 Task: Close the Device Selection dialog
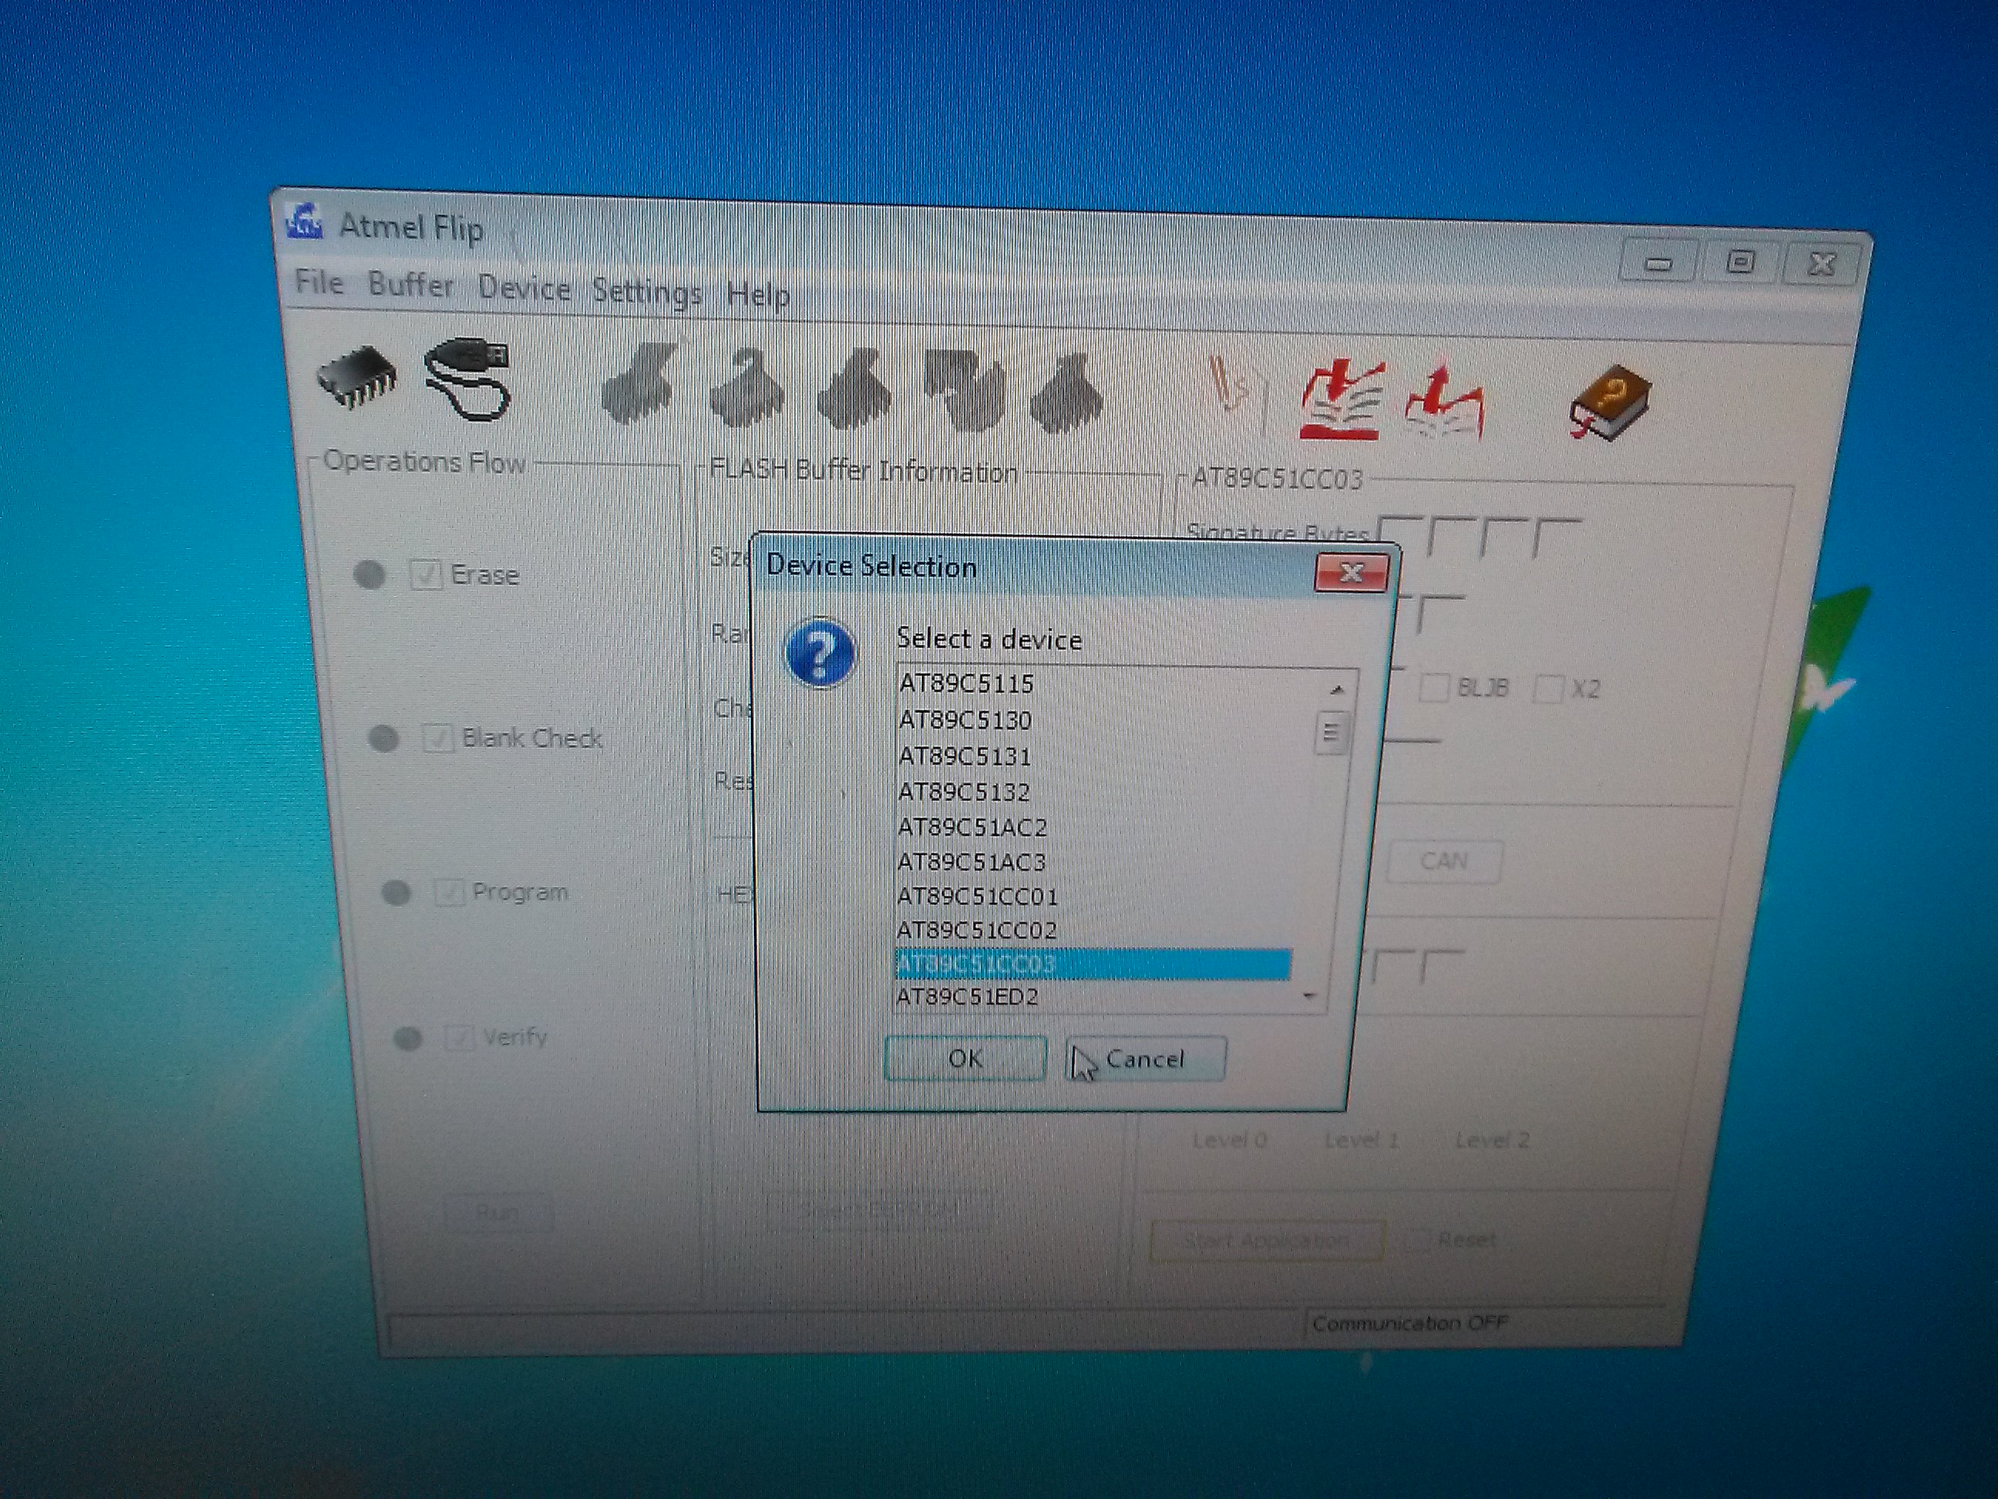click(1351, 573)
